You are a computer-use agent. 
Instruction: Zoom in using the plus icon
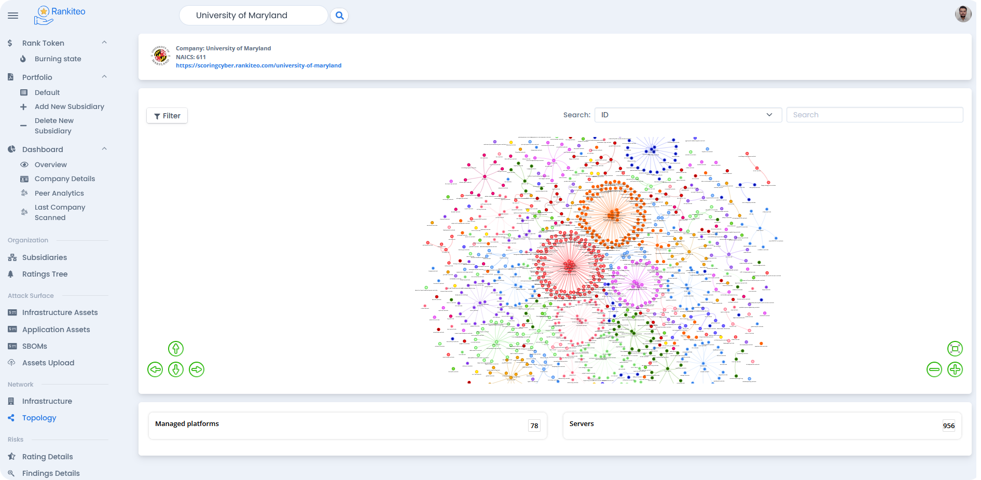tap(955, 369)
